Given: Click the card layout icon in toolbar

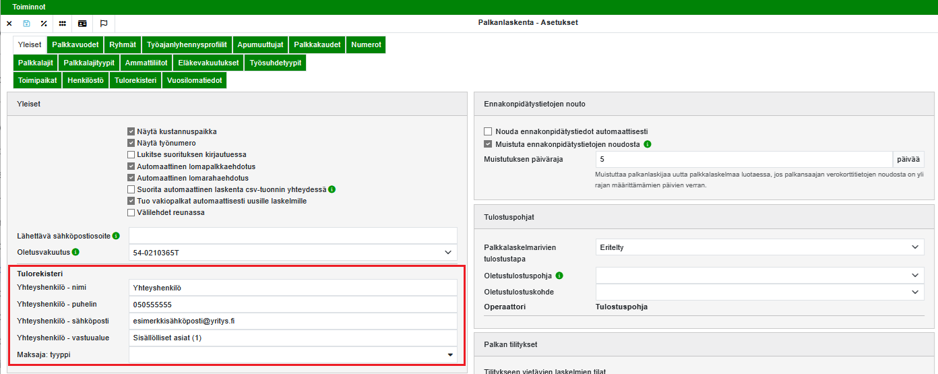Looking at the screenshot, I should pyautogui.click(x=82, y=23).
